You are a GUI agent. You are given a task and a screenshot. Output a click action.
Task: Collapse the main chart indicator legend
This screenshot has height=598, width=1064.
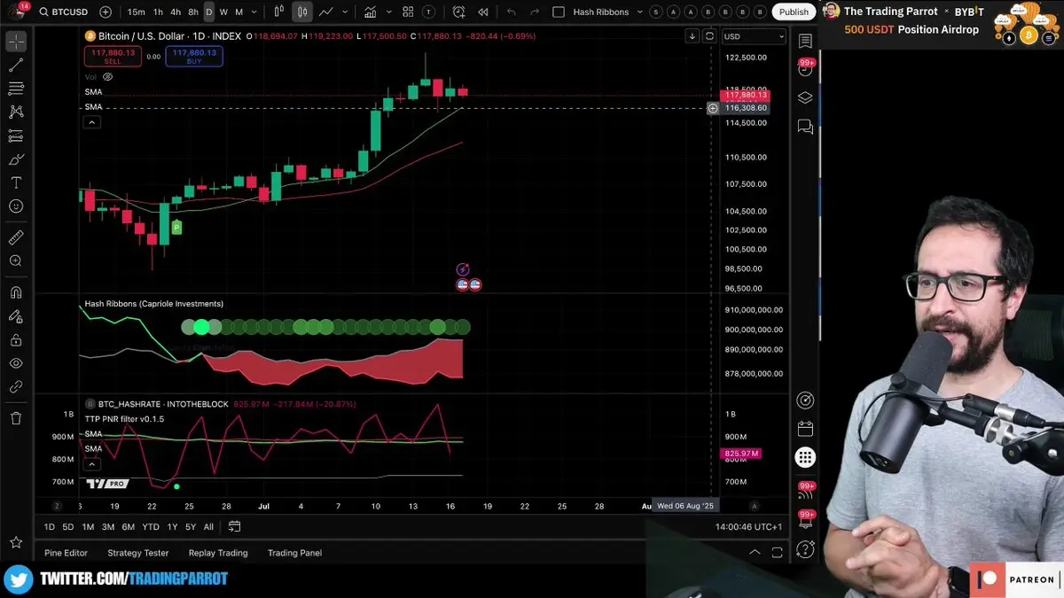point(91,121)
